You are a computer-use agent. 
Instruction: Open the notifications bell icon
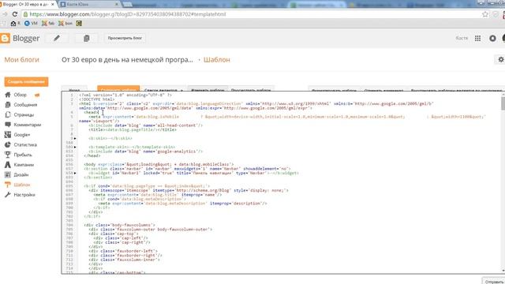point(492,38)
